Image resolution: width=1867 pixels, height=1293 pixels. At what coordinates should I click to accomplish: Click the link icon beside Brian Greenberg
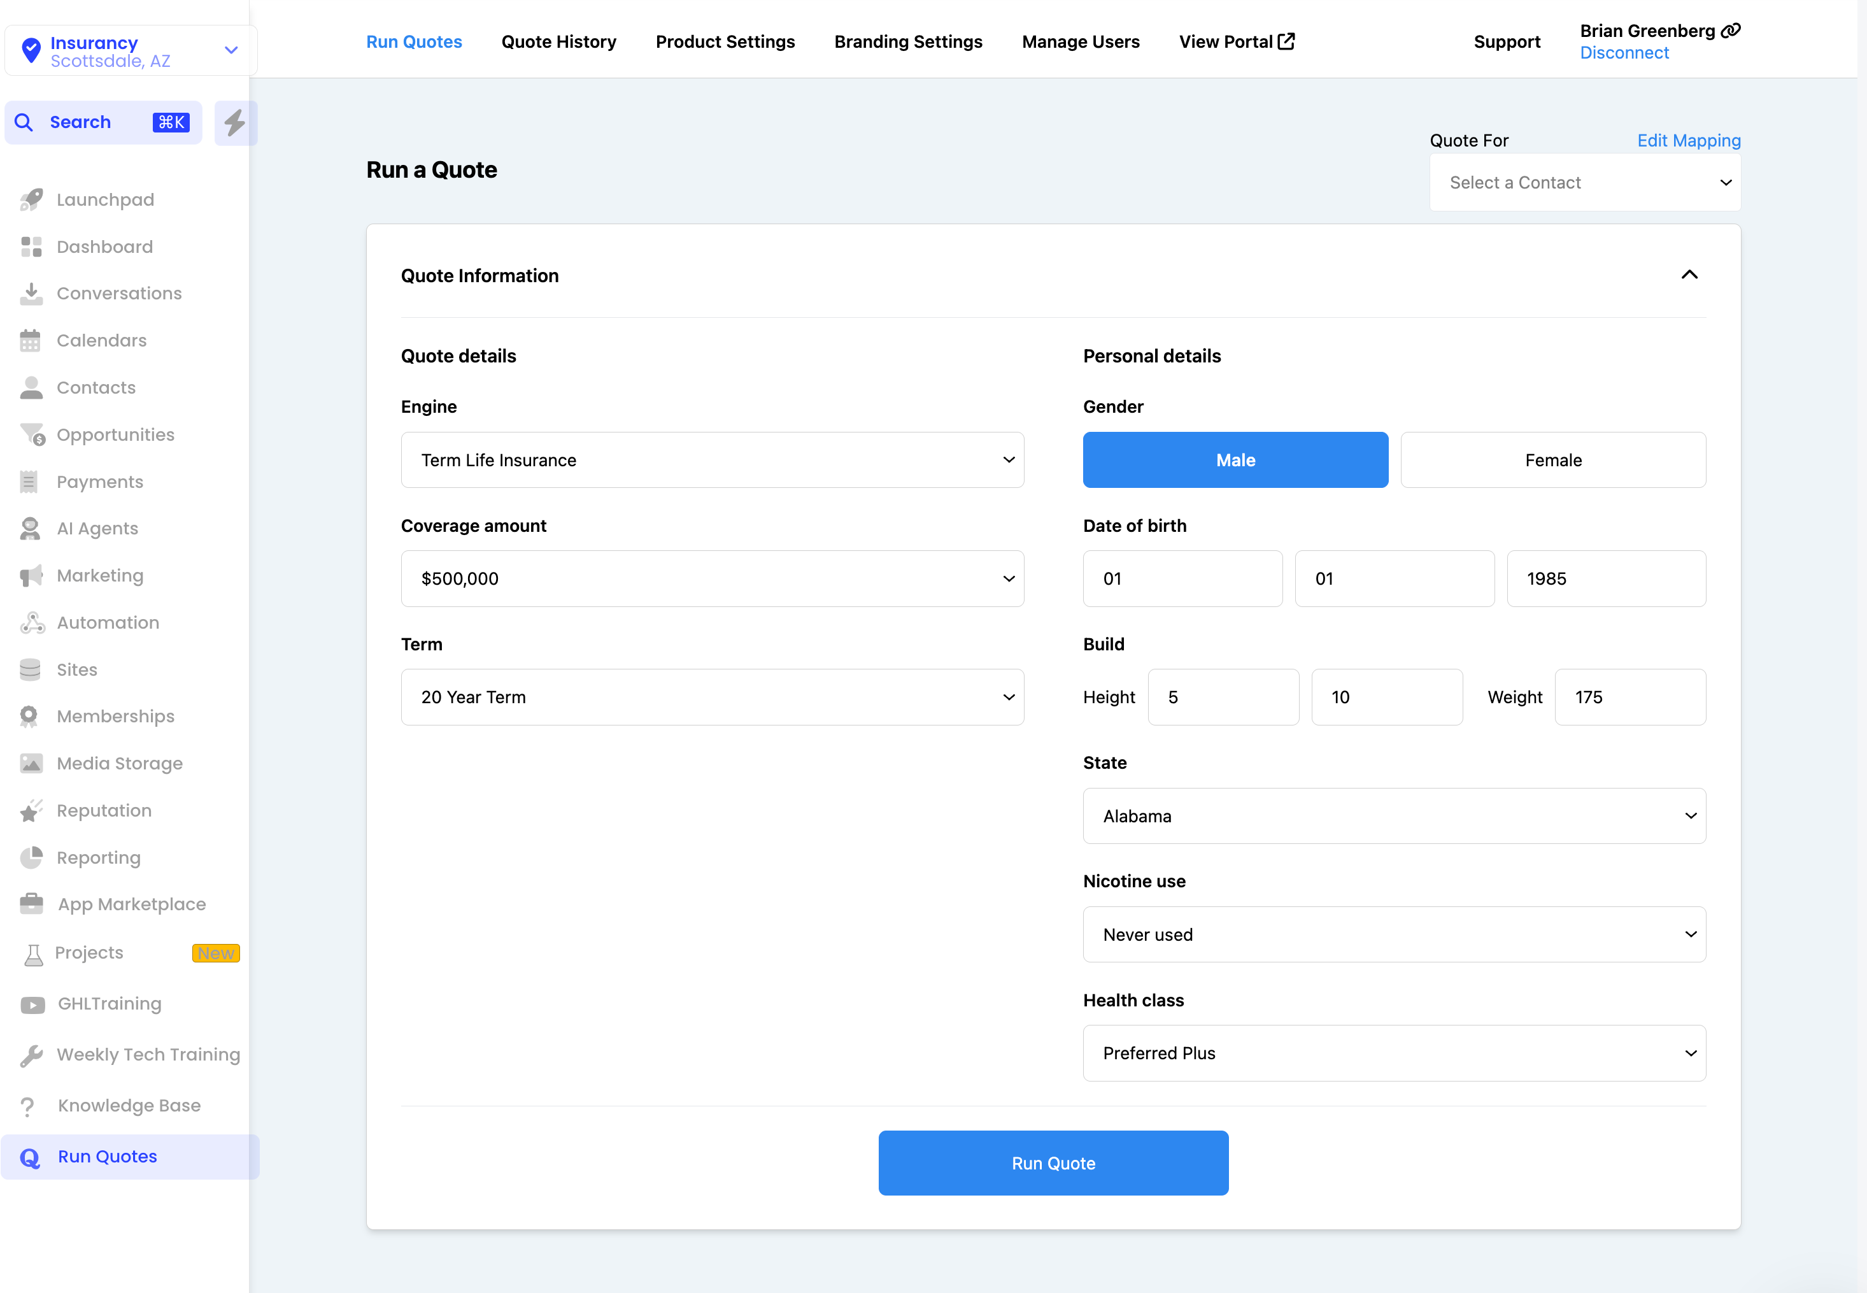(x=1731, y=31)
